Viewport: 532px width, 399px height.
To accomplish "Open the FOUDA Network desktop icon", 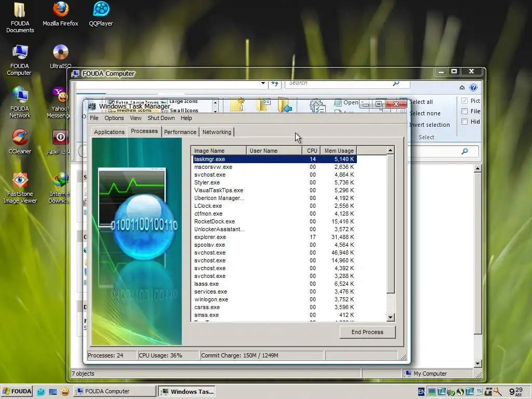I will [20, 102].
